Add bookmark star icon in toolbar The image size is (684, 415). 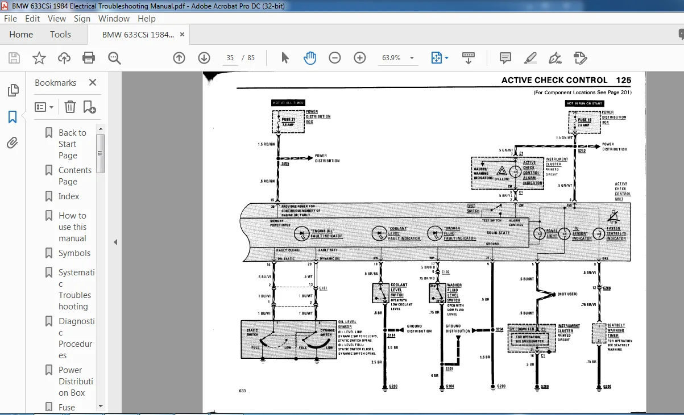pos(39,58)
